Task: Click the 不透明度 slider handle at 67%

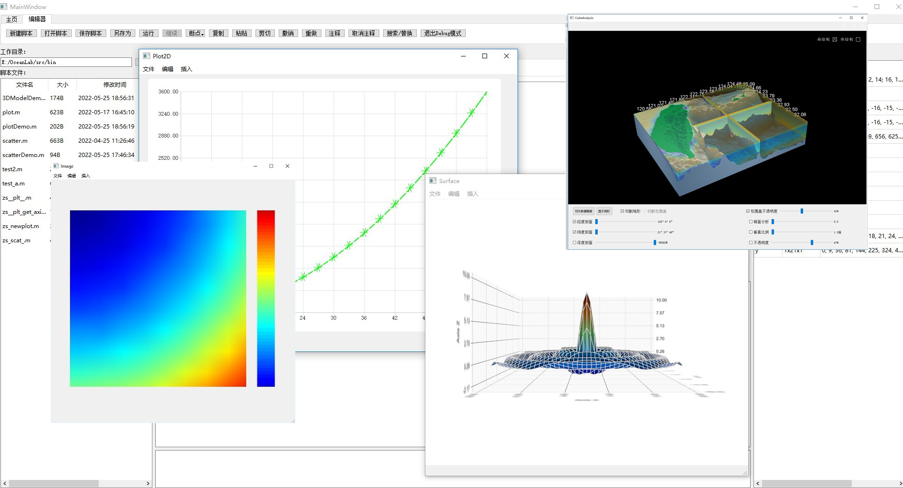Action: (x=812, y=243)
